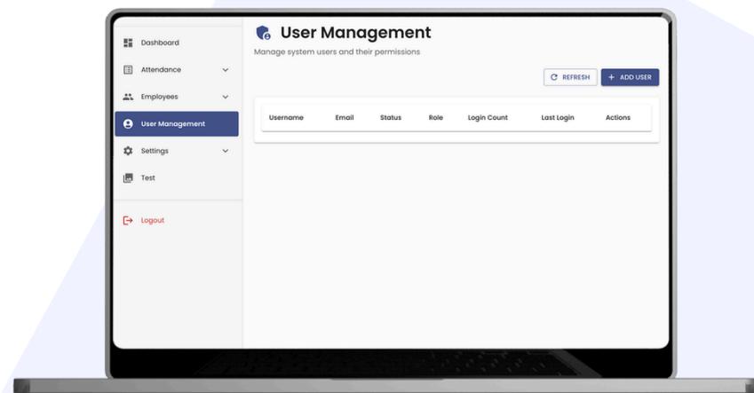The image size is (754, 393).
Task: Click the Last Login column header
Action: click(x=558, y=118)
